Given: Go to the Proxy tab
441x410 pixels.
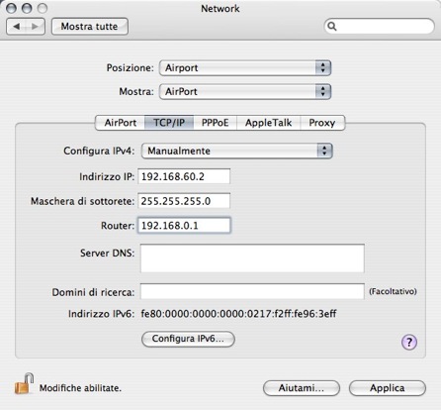Looking at the screenshot, I should (x=322, y=123).
